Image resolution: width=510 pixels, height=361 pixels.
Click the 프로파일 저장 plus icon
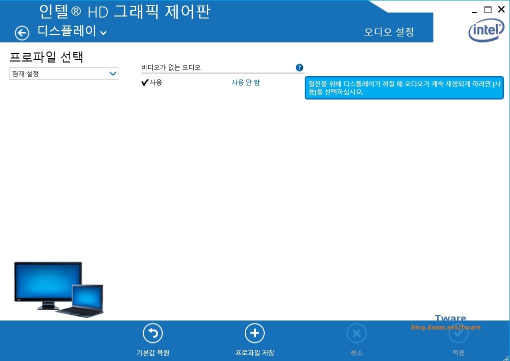coord(255,333)
